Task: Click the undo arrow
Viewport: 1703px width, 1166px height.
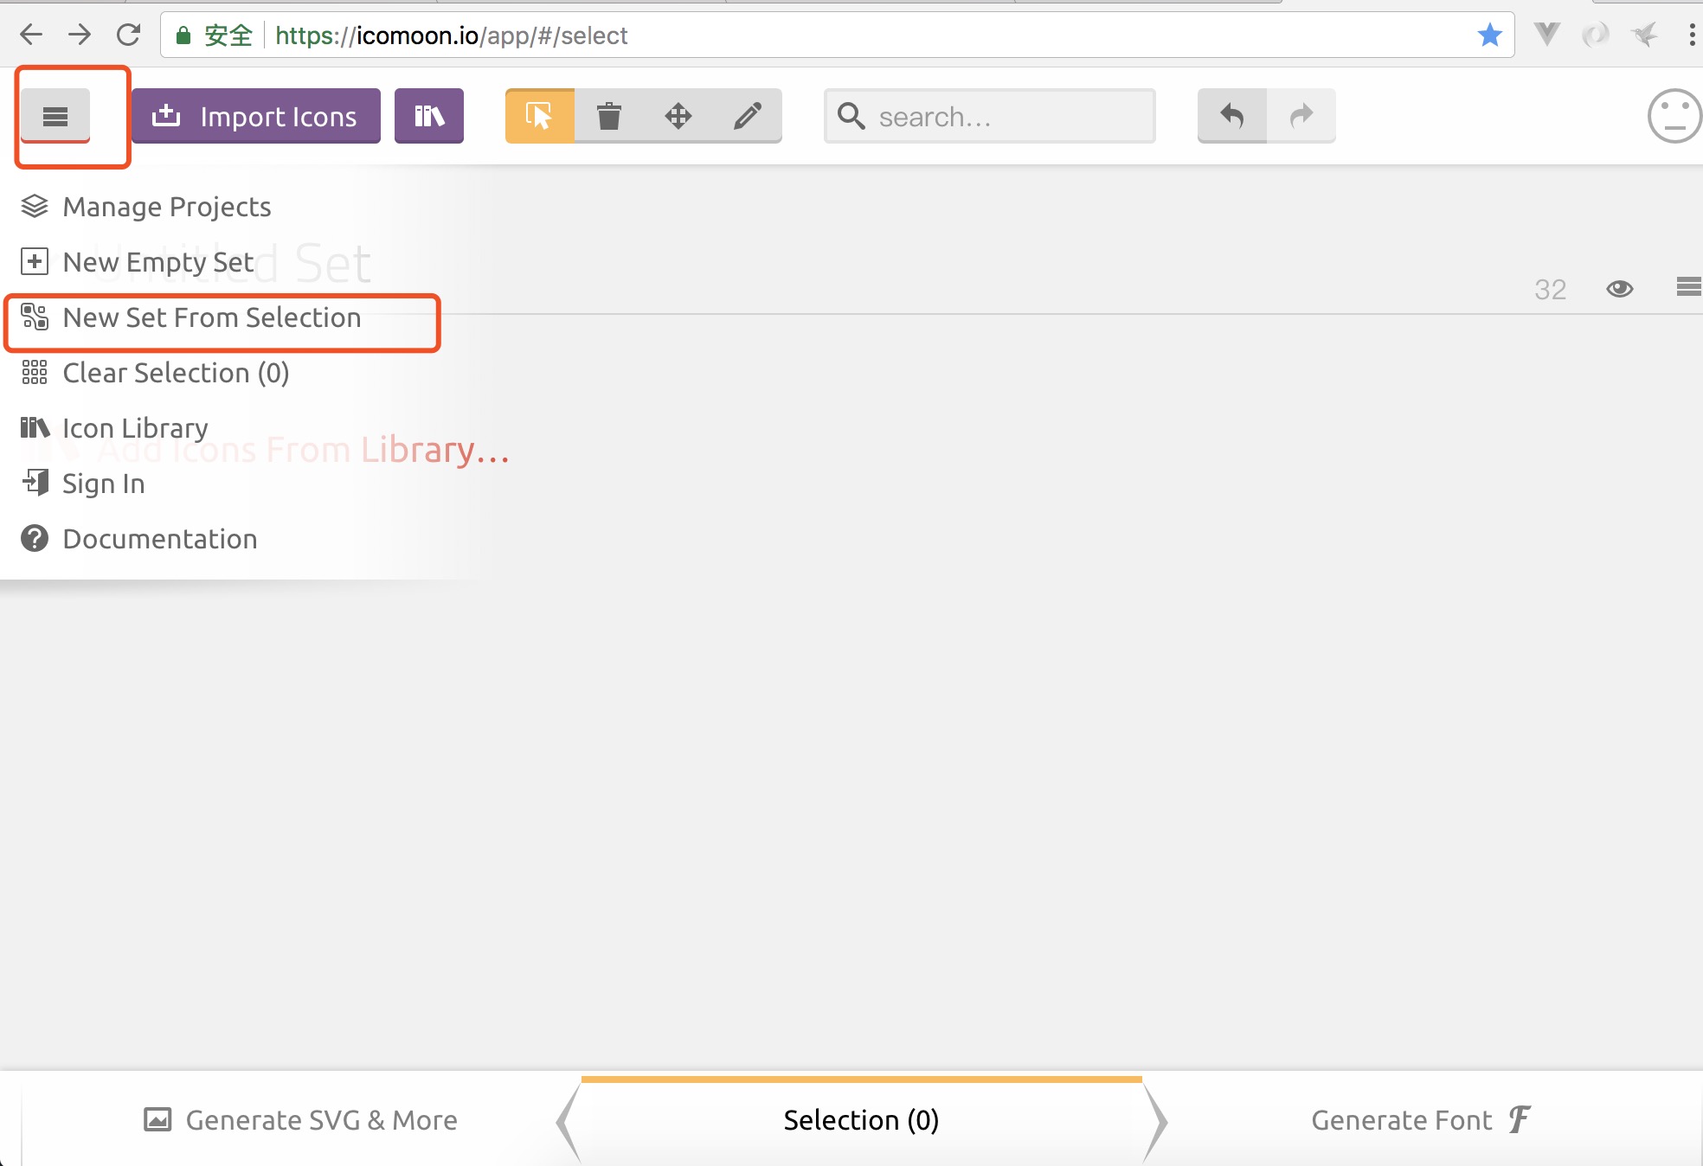Action: (x=1232, y=116)
